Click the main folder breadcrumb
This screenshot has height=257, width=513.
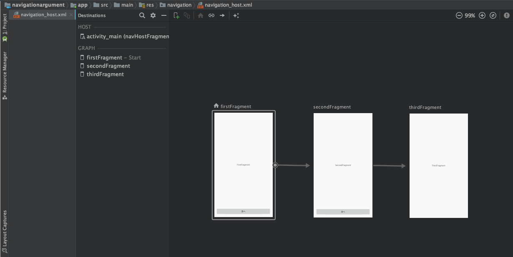point(123,5)
